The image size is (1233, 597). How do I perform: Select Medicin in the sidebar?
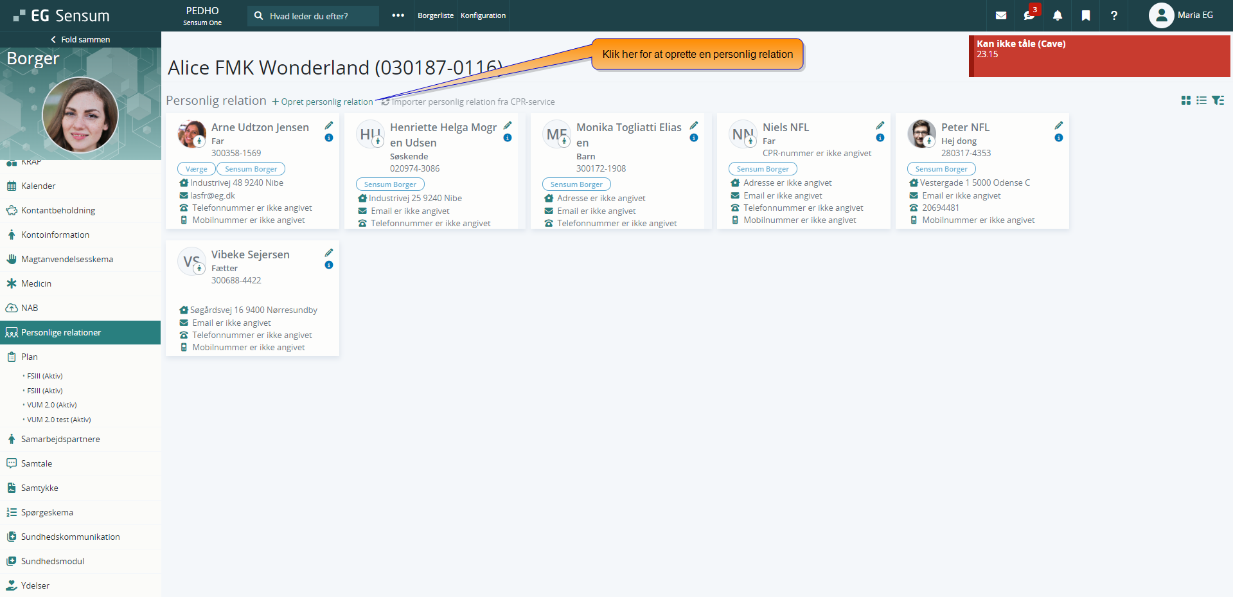pos(36,283)
